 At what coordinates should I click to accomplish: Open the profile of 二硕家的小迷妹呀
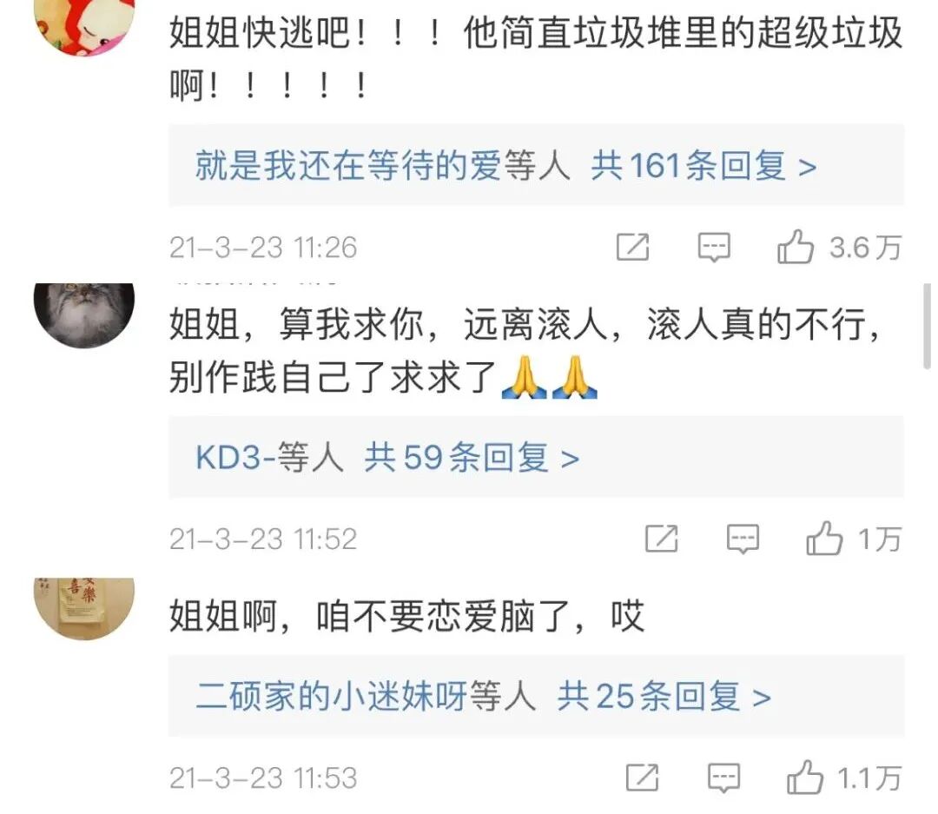pyautogui.click(x=331, y=697)
